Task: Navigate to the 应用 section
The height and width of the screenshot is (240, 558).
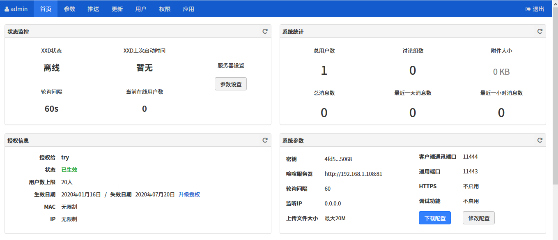Action: [188, 9]
